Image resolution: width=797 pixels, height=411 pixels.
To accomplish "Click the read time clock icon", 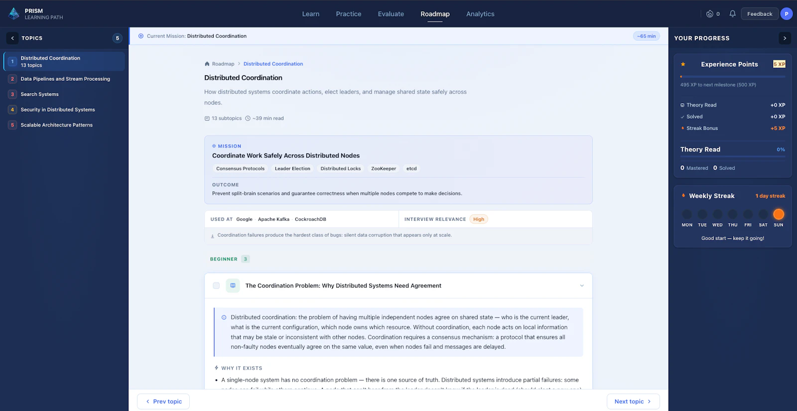I will point(248,119).
